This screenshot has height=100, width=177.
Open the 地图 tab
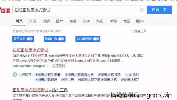click(127, 21)
